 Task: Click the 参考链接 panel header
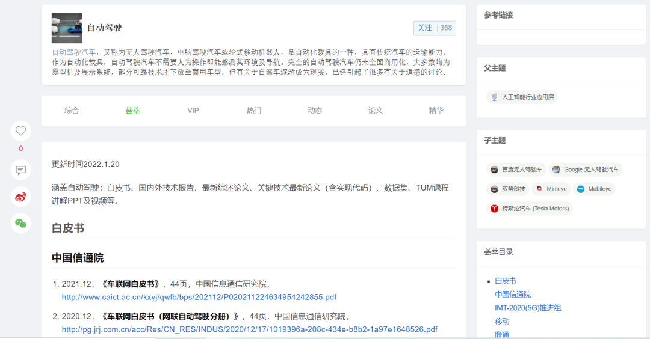(498, 15)
